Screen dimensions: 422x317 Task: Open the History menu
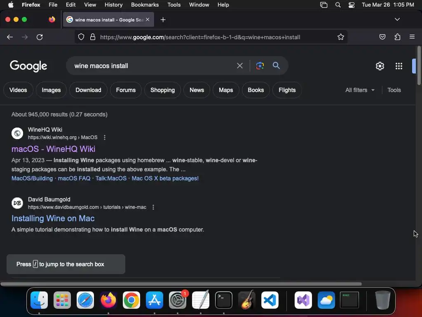click(113, 5)
